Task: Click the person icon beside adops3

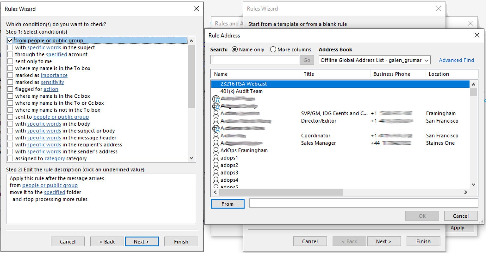Action: coord(216,173)
